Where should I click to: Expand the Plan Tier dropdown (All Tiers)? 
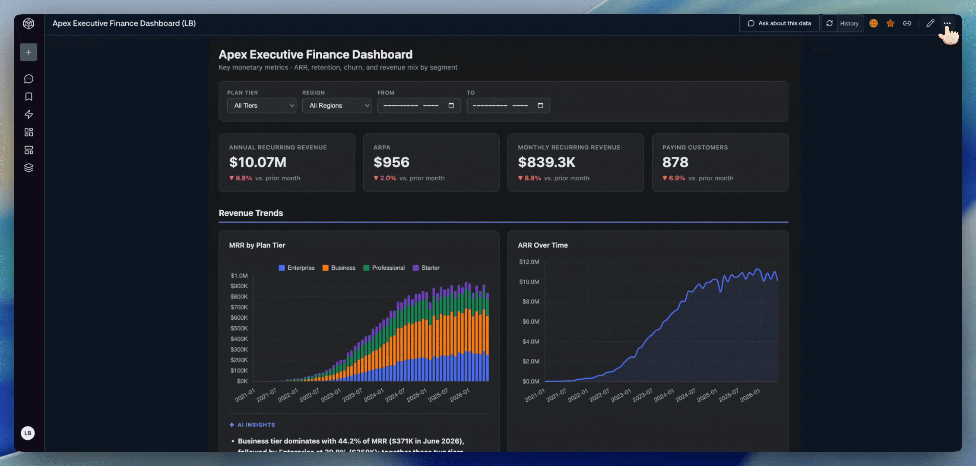coord(262,106)
